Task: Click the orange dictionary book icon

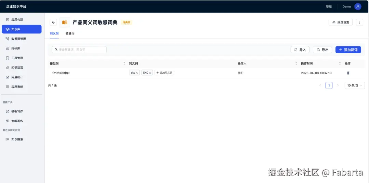Action: (65, 22)
